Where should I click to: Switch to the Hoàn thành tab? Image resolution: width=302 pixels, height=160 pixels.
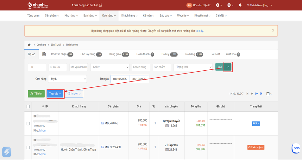click(145, 54)
